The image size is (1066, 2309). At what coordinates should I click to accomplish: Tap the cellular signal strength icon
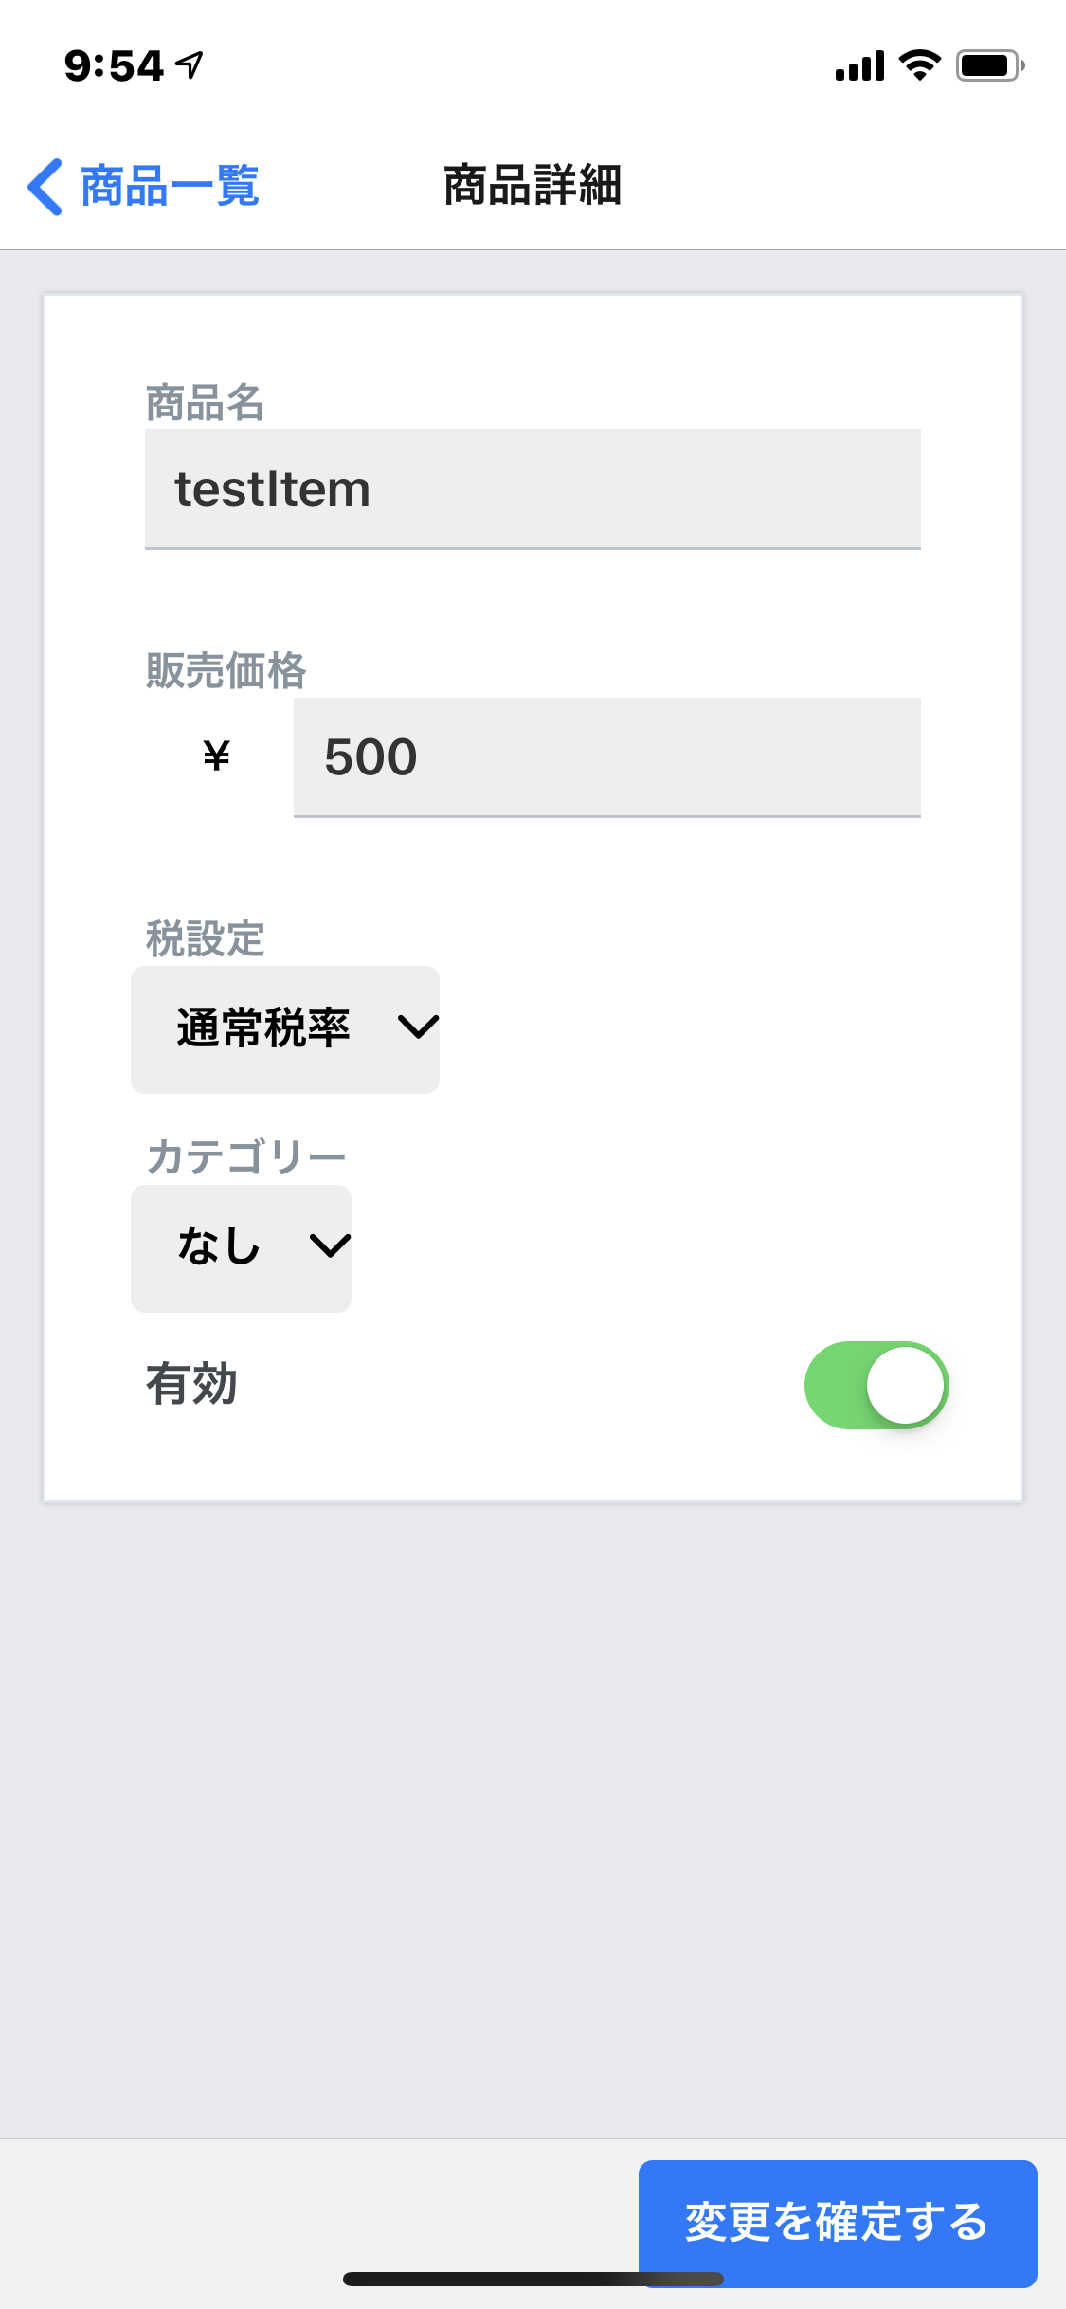coord(858,66)
